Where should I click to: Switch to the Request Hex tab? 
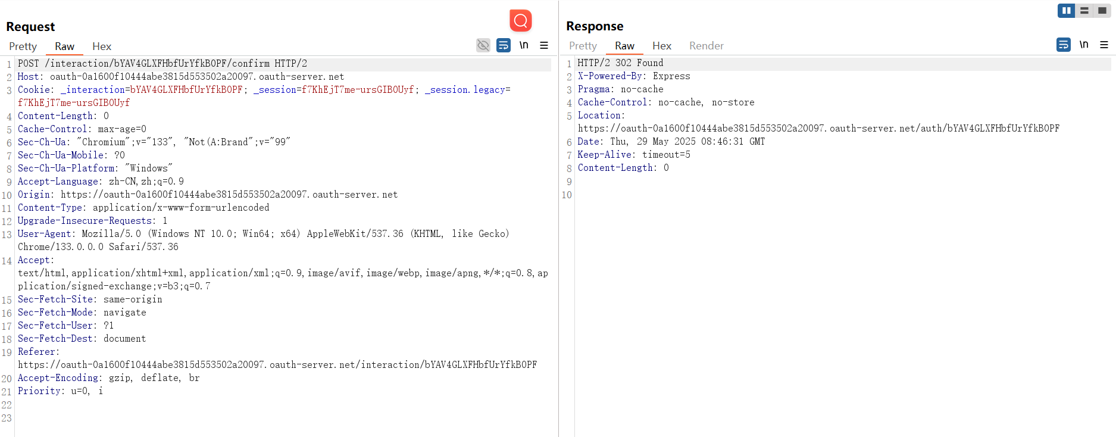(x=102, y=46)
